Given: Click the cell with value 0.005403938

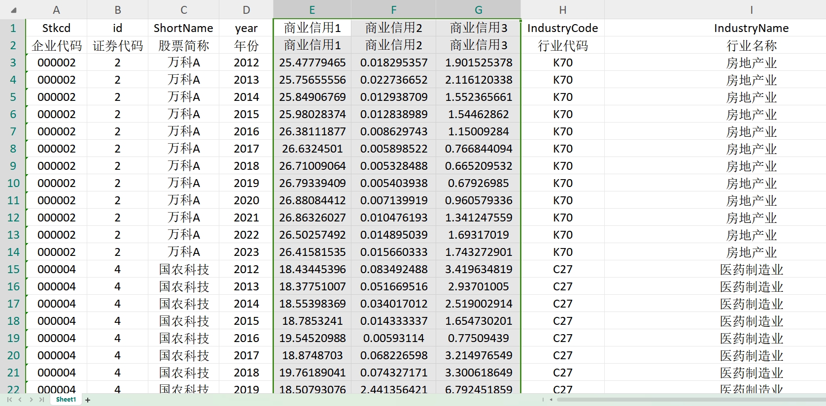Looking at the screenshot, I should tap(393, 183).
